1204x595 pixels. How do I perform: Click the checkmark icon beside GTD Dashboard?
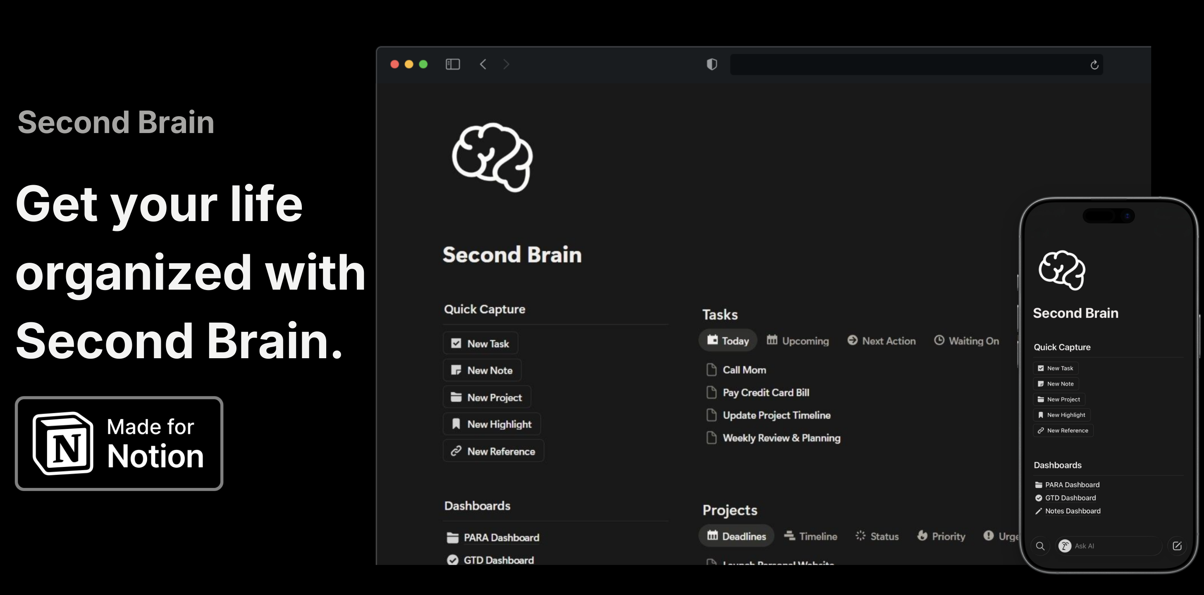[452, 559]
